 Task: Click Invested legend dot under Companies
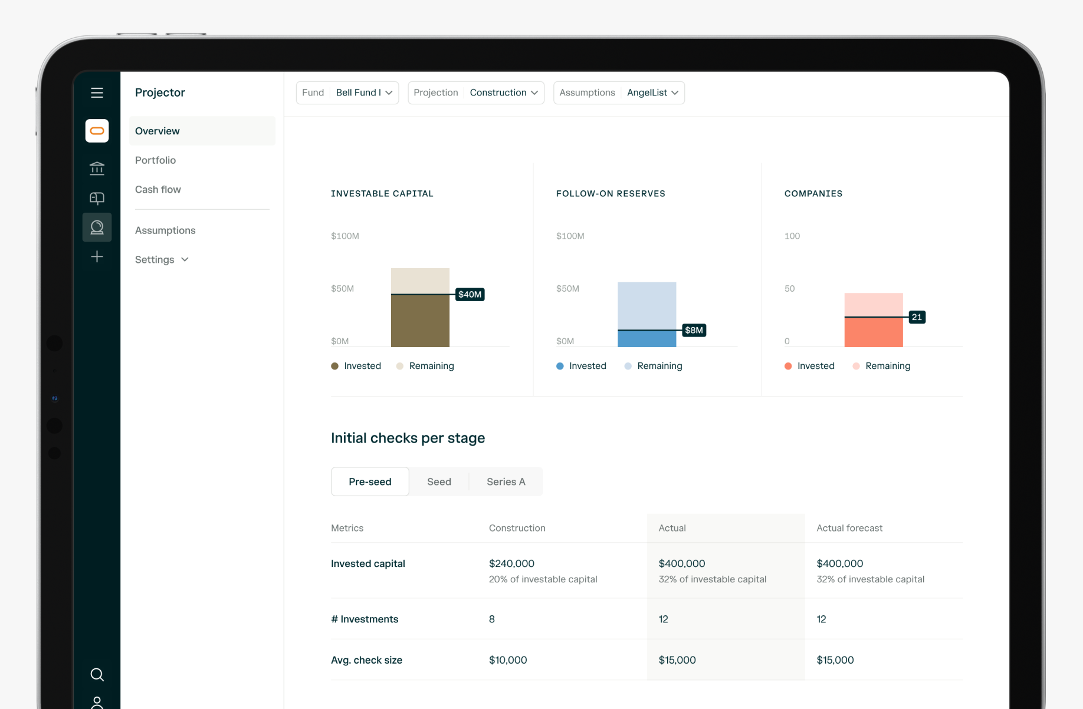click(x=788, y=366)
